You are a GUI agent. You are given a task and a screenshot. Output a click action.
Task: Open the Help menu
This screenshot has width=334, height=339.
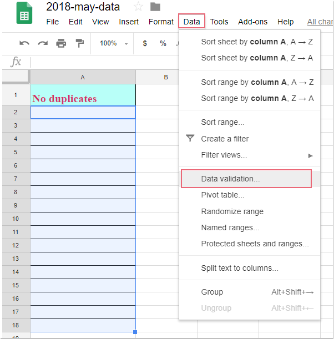(x=285, y=22)
